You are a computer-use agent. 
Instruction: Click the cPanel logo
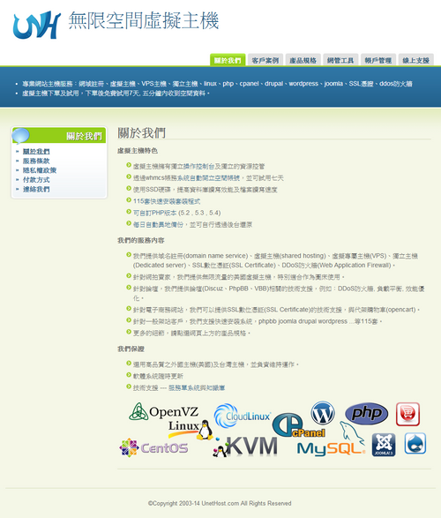point(298,425)
